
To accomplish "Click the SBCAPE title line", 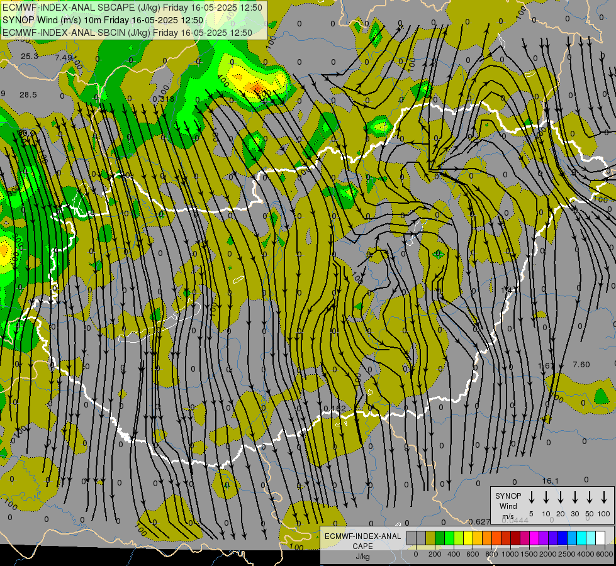I will coord(132,8).
